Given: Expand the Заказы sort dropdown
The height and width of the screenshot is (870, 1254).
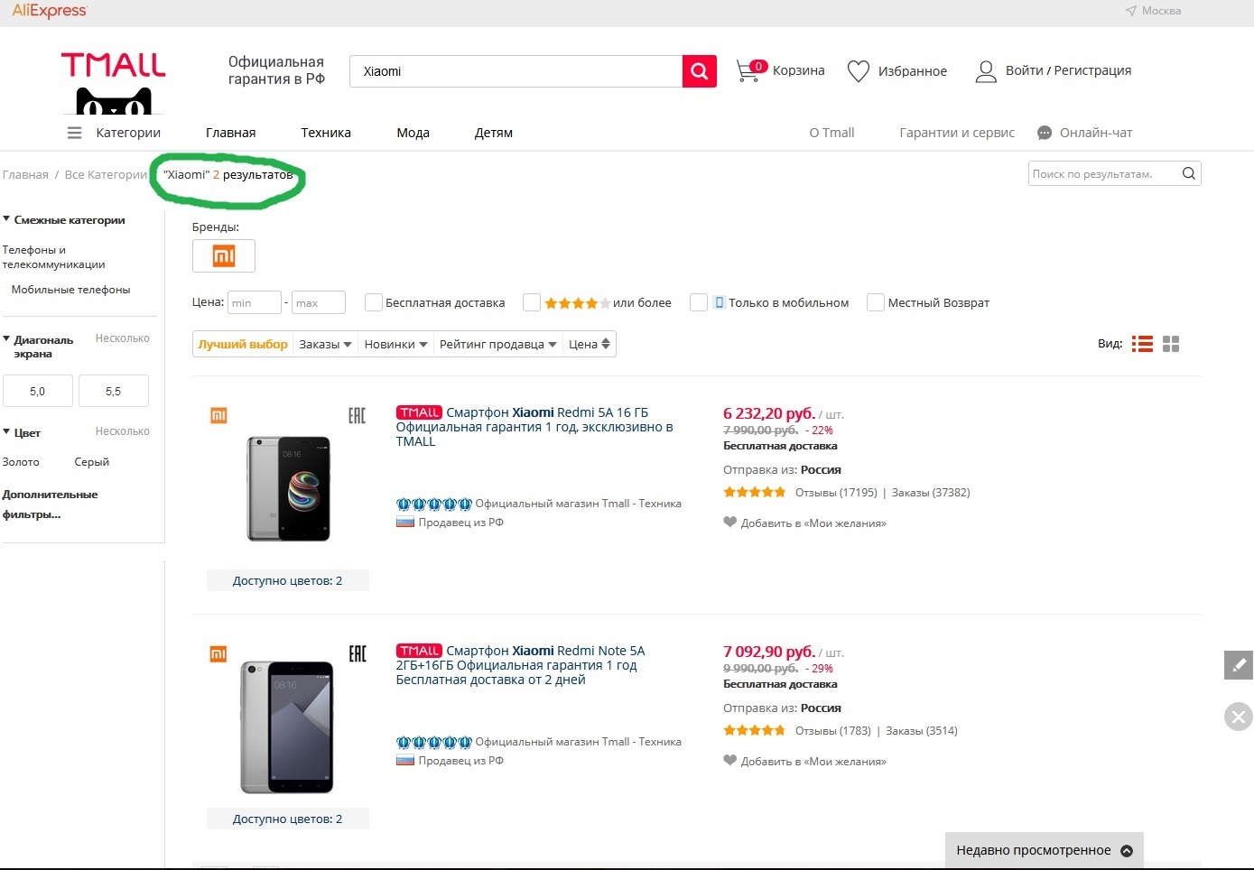Looking at the screenshot, I should click(x=325, y=345).
